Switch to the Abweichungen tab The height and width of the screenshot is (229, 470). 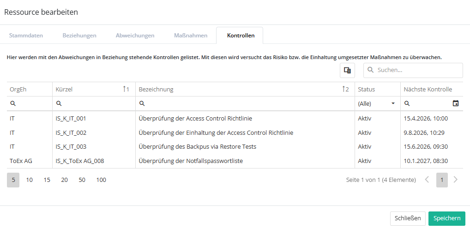click(135, 36)
